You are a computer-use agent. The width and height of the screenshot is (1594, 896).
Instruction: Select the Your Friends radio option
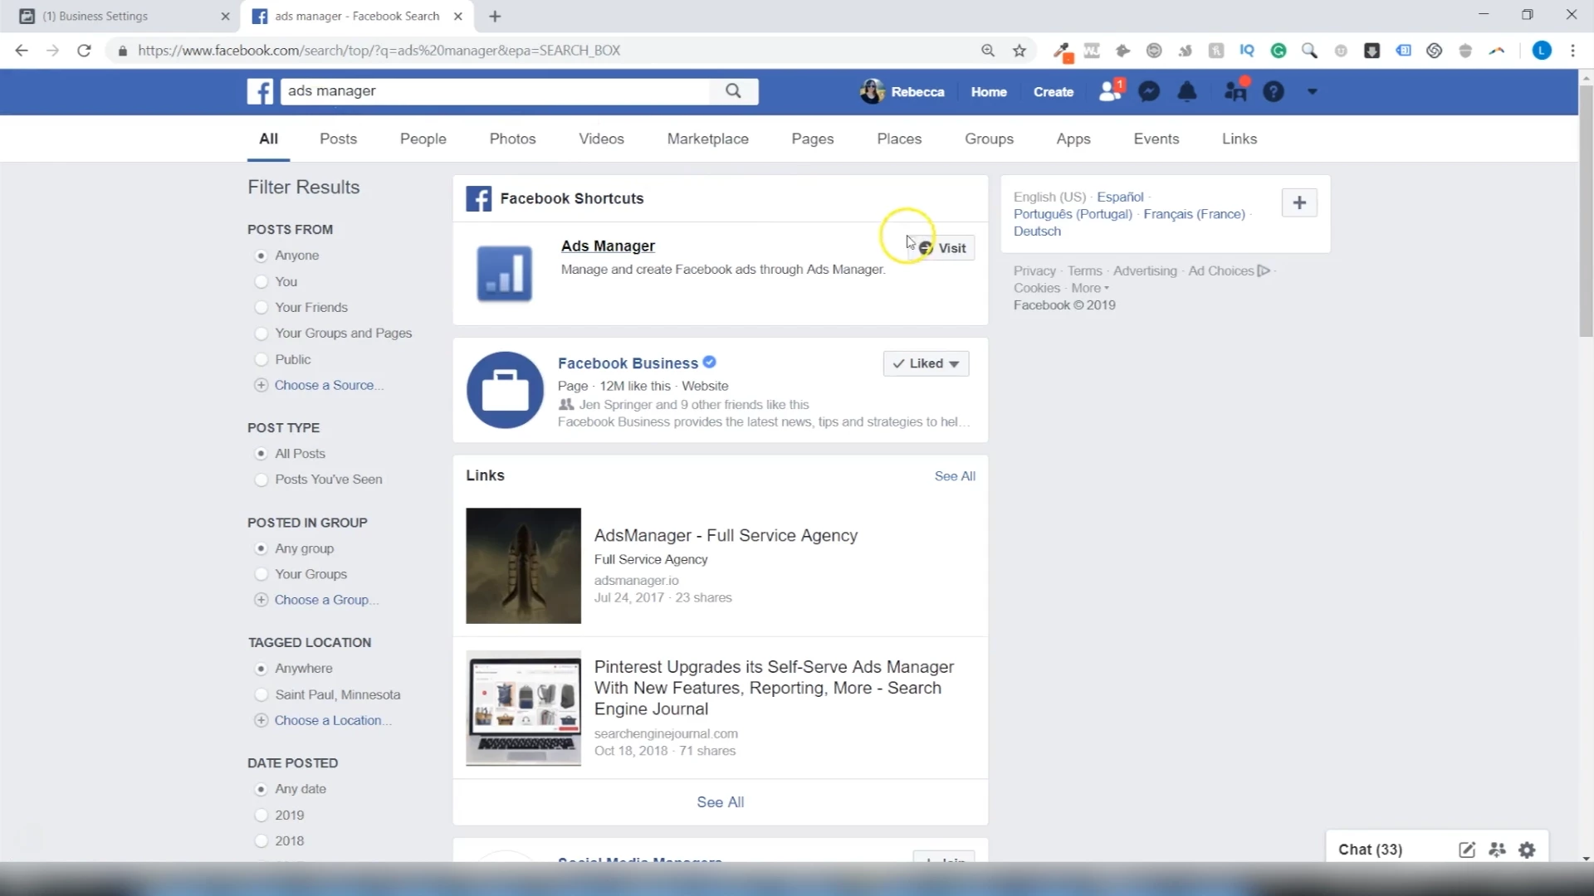tap(262, 308)
